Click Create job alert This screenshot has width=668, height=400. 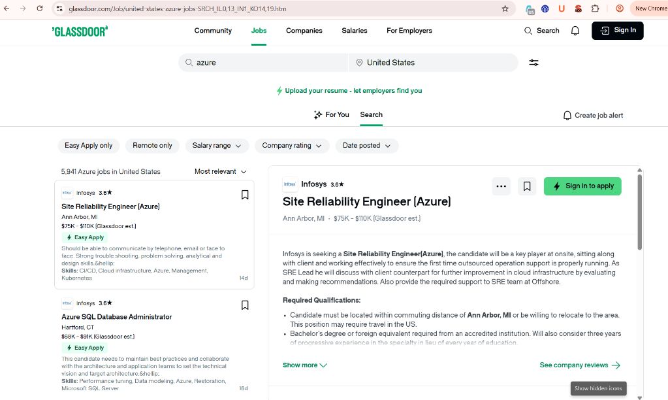point(593,116)
